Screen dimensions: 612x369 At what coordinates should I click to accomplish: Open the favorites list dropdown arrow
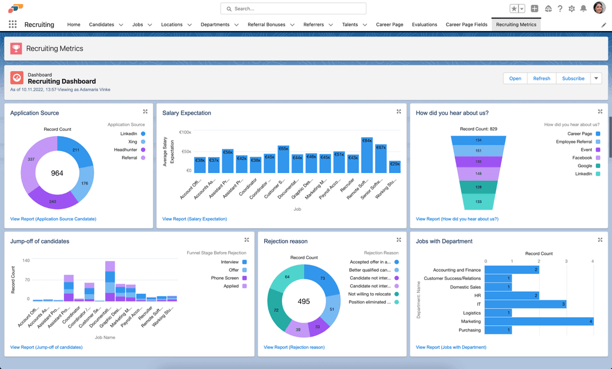(522, 8)
